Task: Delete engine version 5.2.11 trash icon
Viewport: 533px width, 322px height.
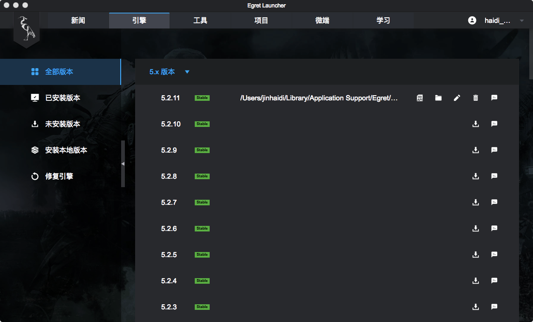Action: 476,98
